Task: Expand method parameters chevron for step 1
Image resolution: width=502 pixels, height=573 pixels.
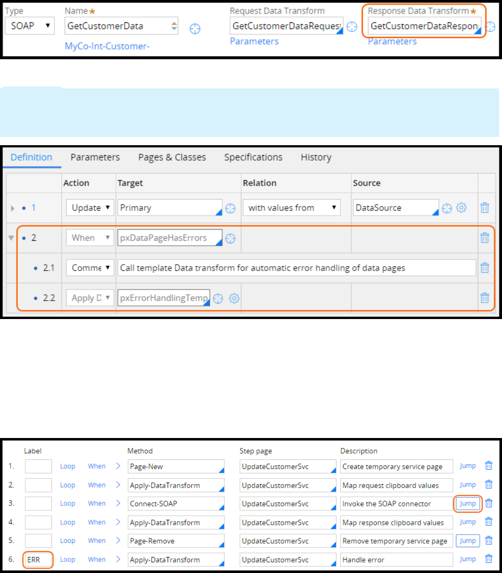Action: (x=118, y=466)
